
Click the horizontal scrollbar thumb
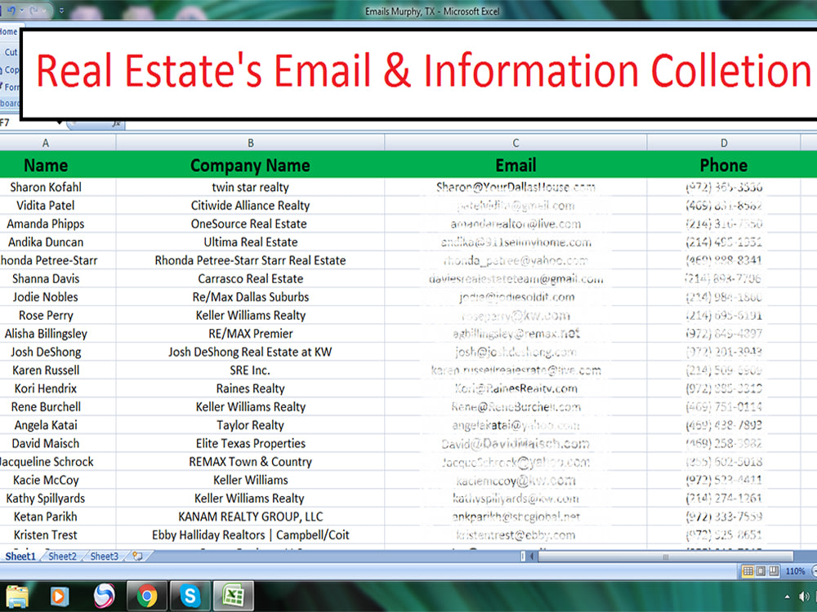(665, 557)
